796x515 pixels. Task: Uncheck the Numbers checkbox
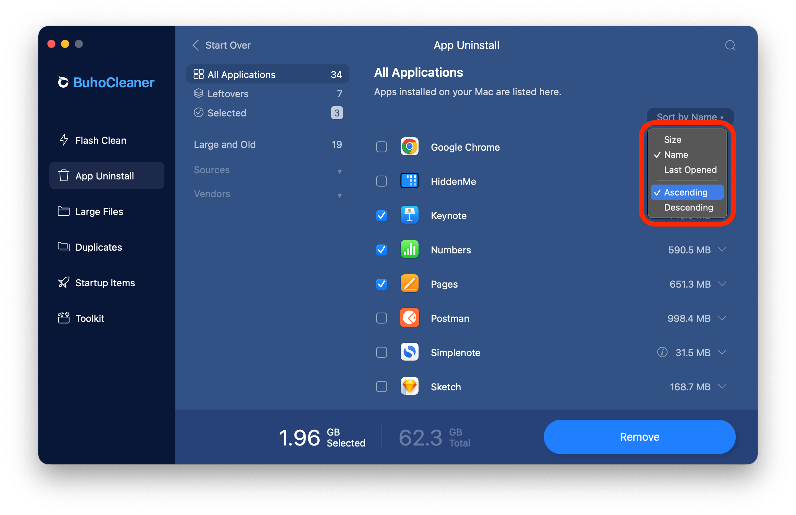[382, 250]
